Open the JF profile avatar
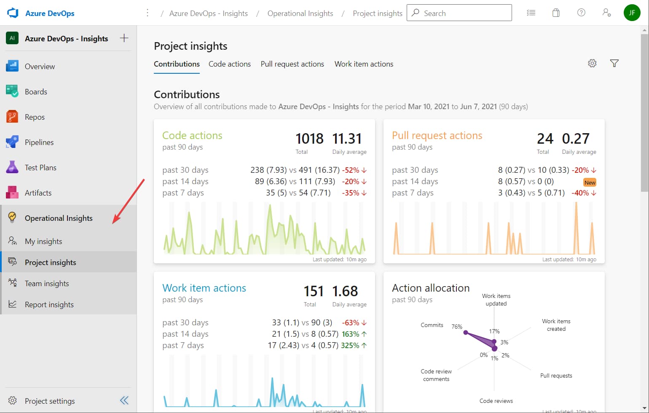Screen dimensions: 649x413 (632, 13)
